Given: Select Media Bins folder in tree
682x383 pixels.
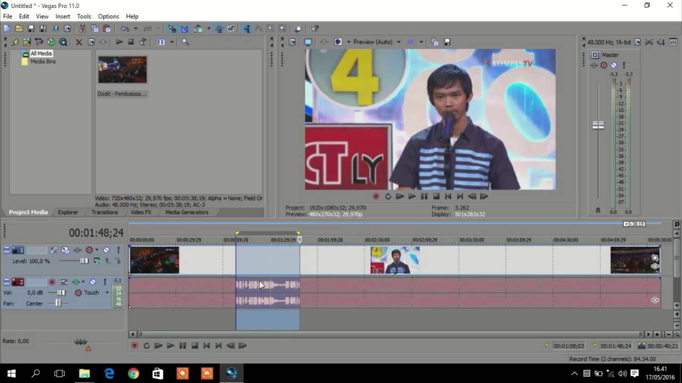Looking at the screenshot, I should (x=43, y=61).
